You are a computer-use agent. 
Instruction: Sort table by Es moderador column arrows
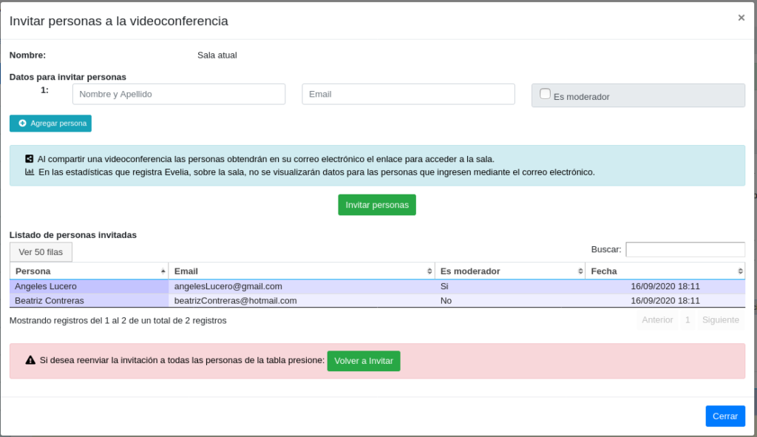pyautogui.click(x=580, y=271)
